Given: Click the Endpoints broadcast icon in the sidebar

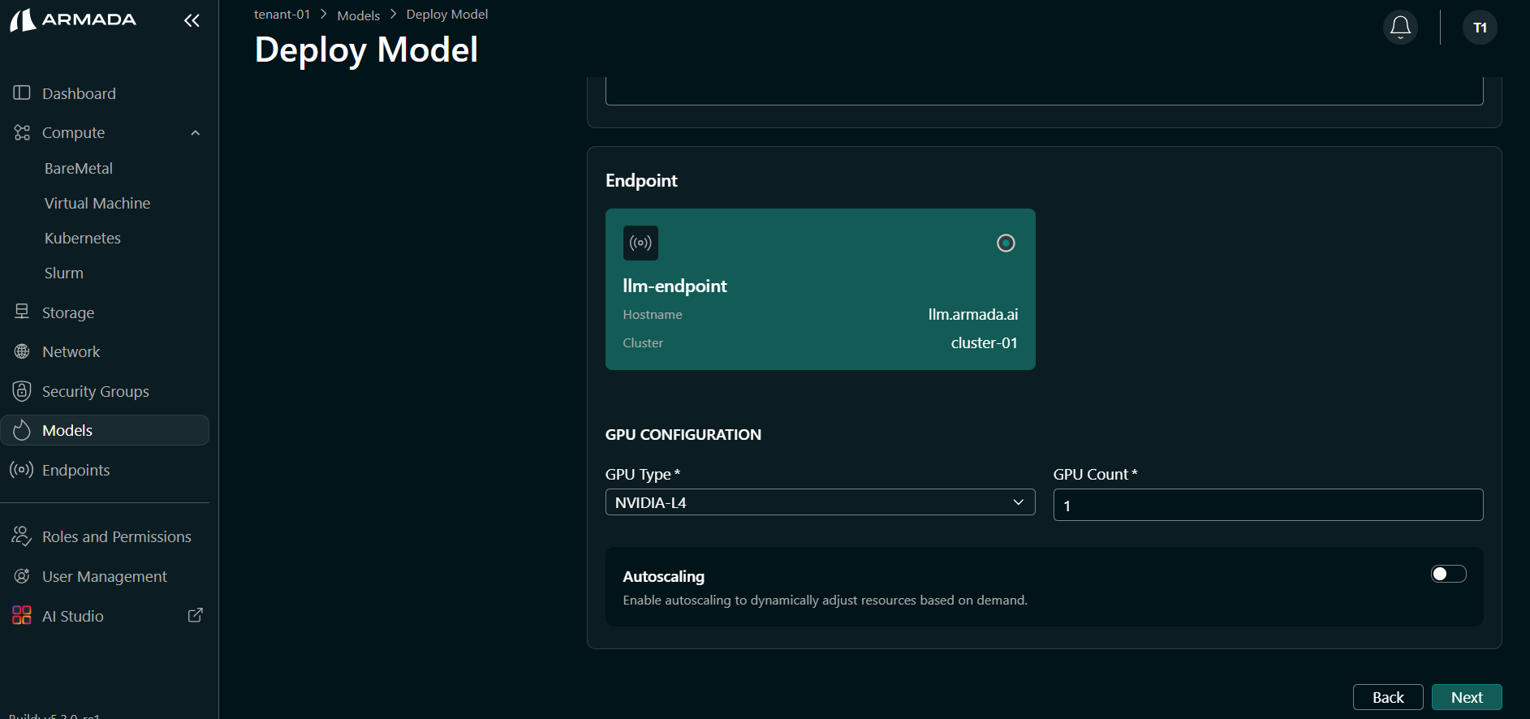Looking at the screenshot, I should pyautogui.click(x=22, y=470).
